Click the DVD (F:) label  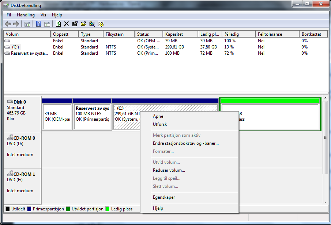pyautogui.click(x=15, y=180)
